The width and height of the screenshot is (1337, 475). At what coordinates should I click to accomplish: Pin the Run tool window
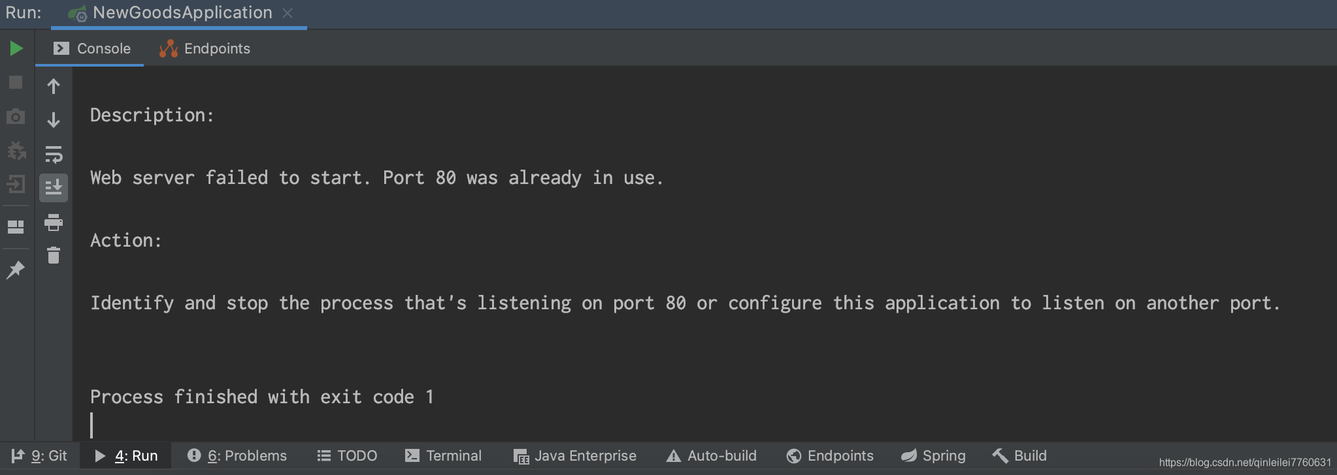pos(16,268)
